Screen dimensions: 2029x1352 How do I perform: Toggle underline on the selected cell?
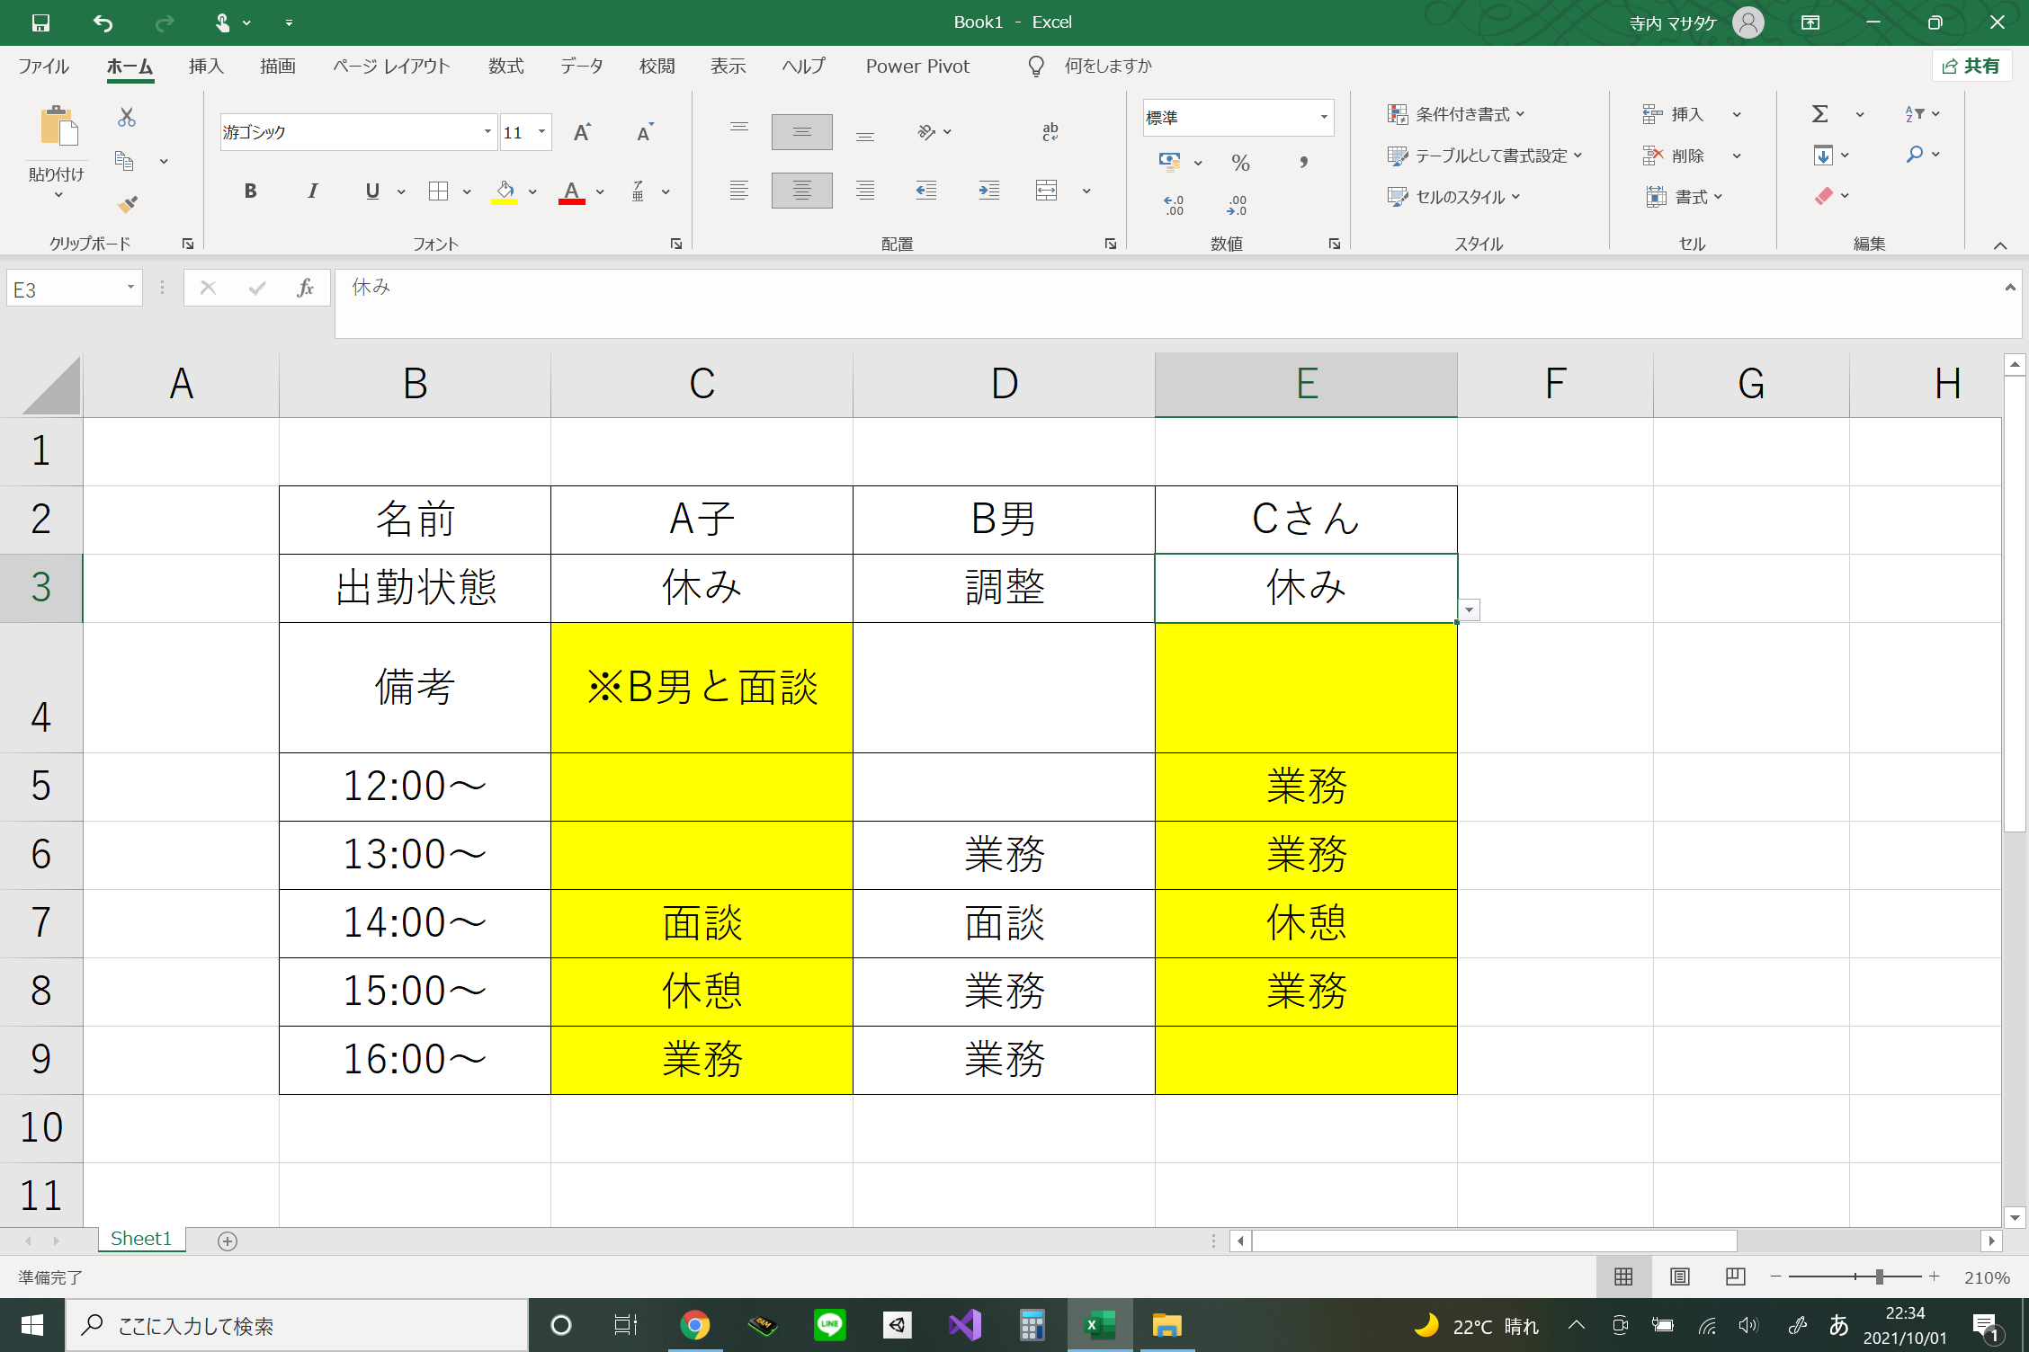point(371,190)
